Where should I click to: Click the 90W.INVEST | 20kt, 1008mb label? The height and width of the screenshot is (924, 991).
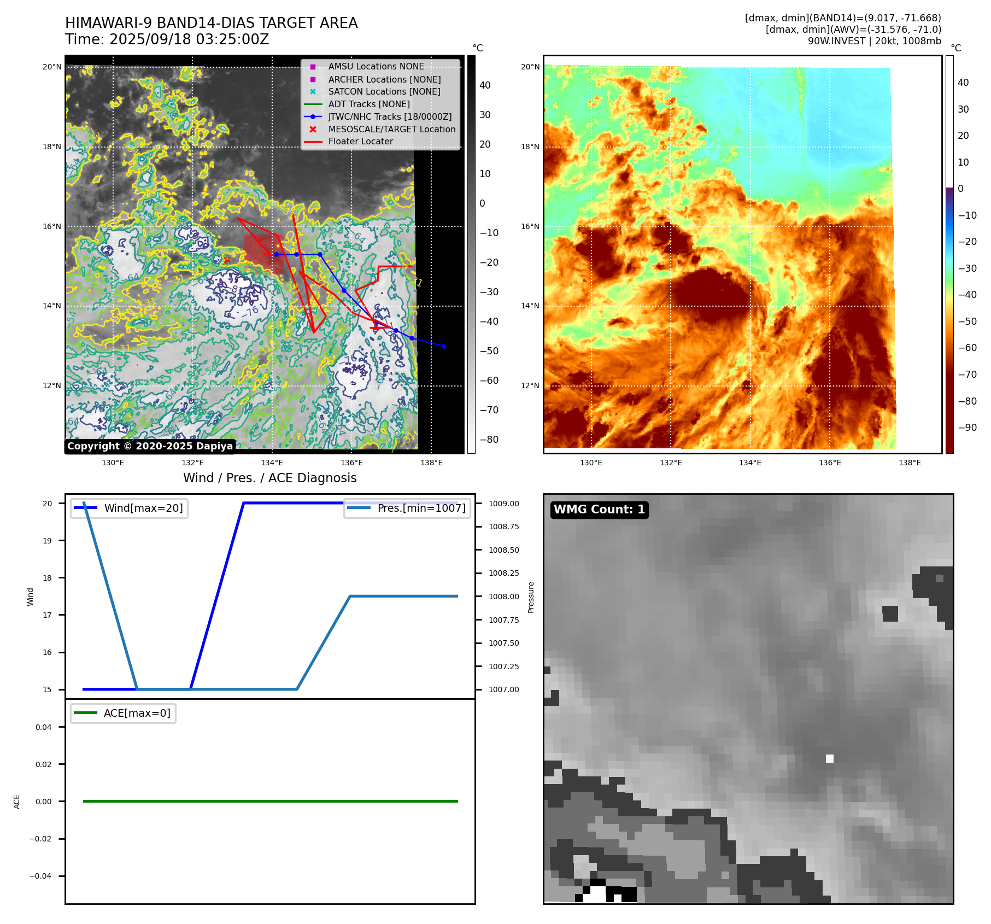pyautogui.click(x=875, y=41)
